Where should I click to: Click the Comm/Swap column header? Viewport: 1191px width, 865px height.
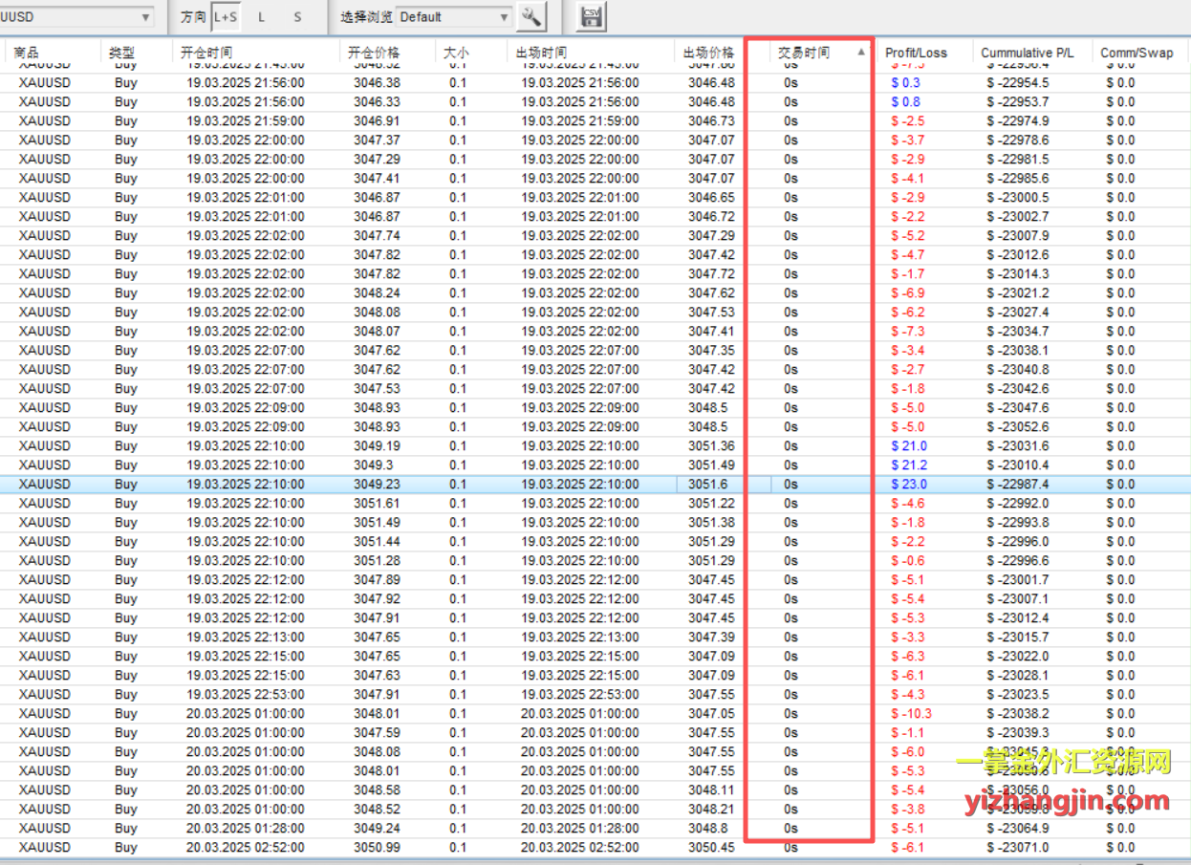coord(1137,53)
